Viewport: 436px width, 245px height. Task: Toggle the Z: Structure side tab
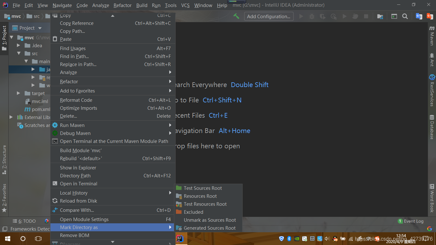coord(4,160)
